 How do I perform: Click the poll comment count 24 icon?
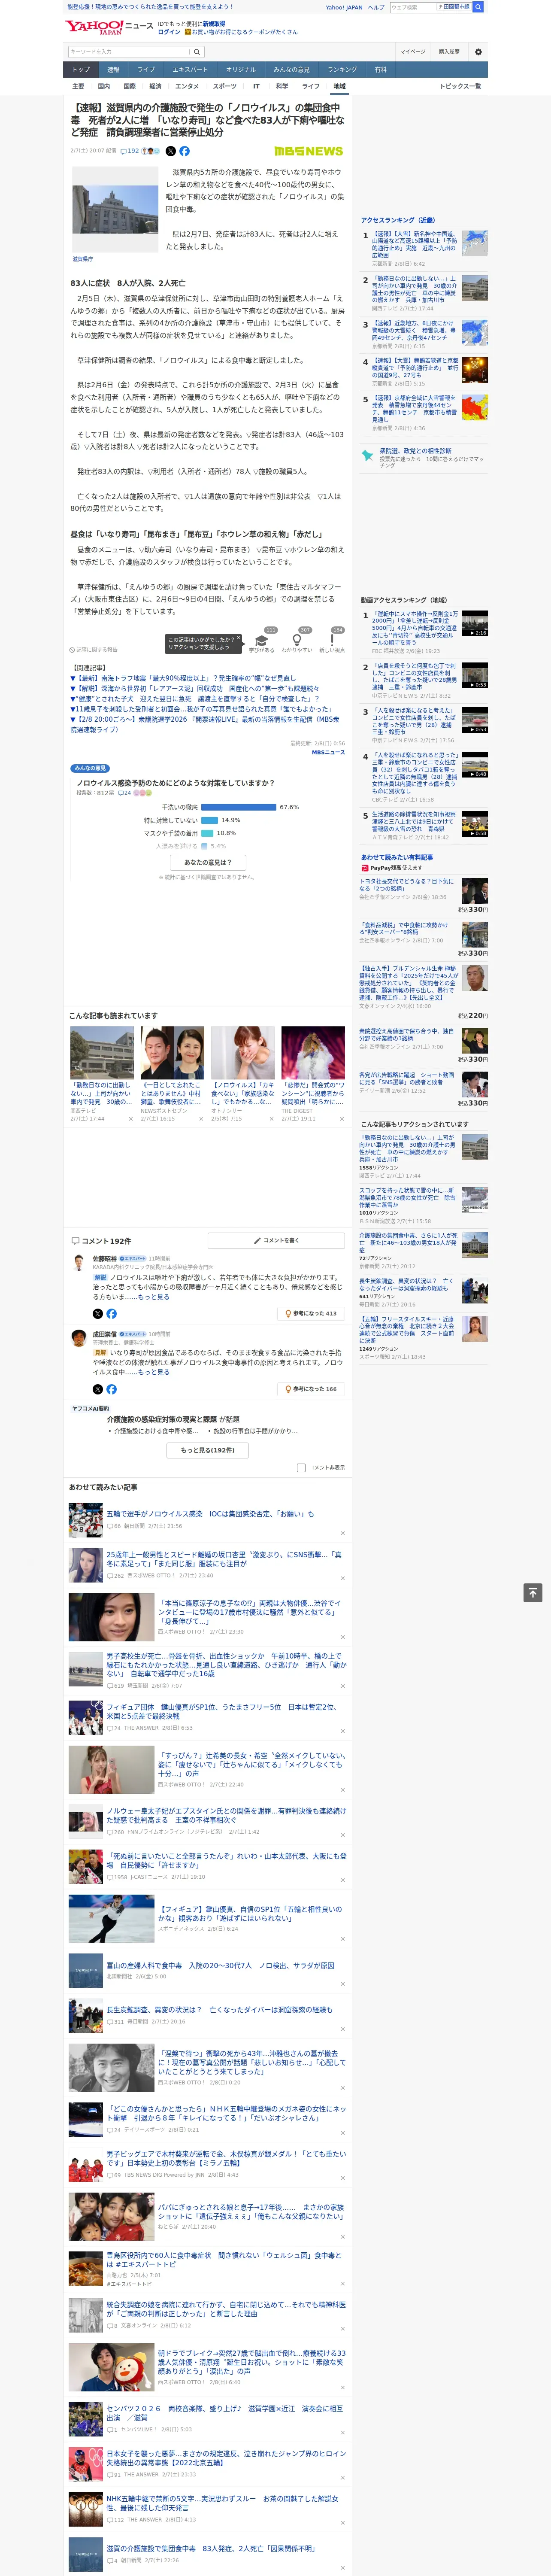(125, 792)
